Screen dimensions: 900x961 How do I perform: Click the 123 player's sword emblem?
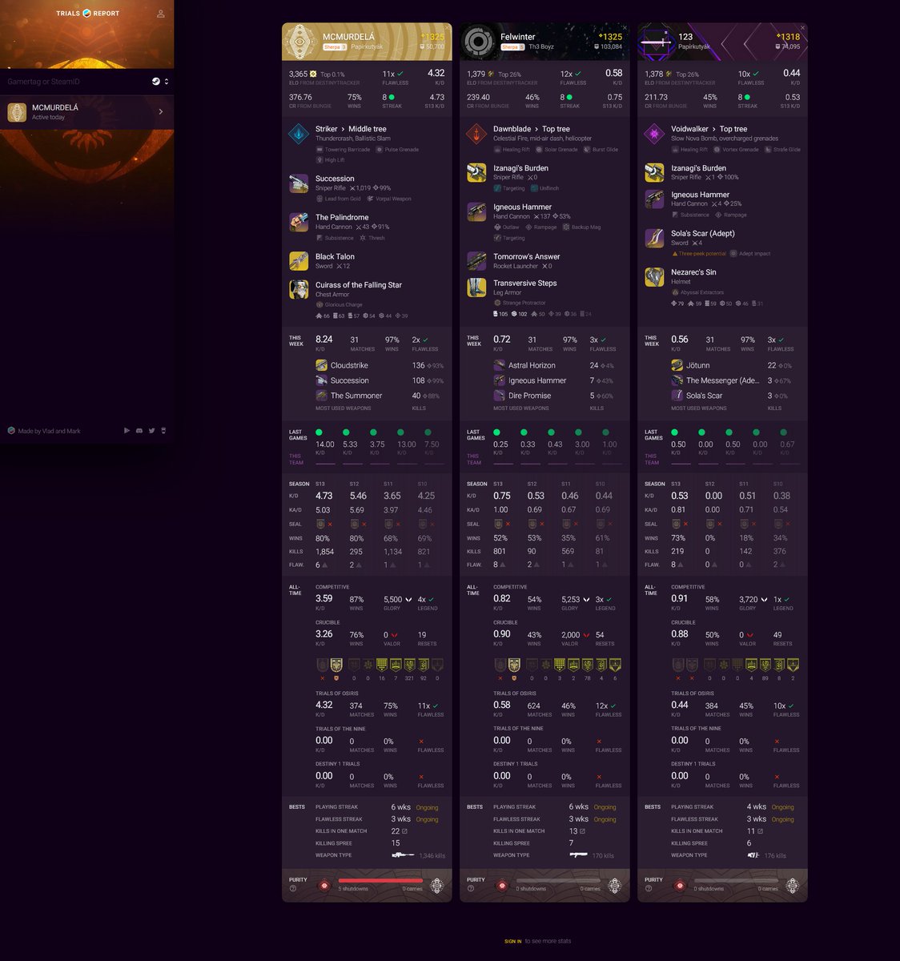pos(656,42)
